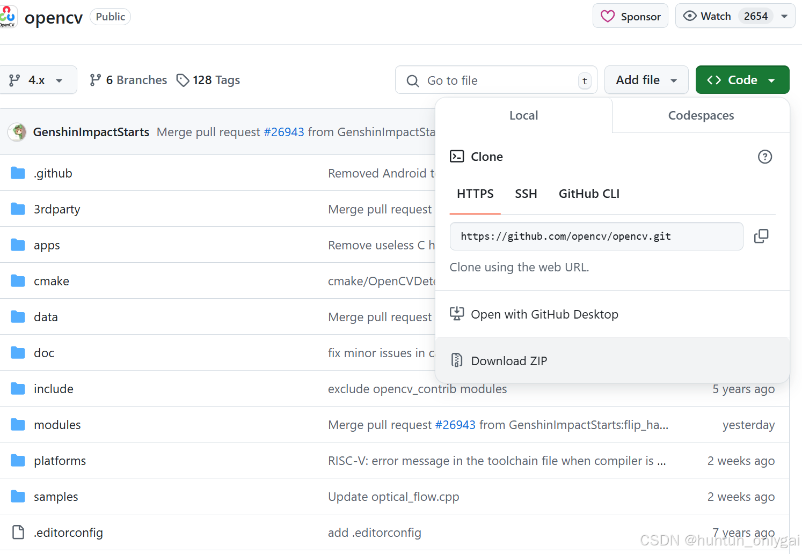Choose Open with GitHub Desktop
The height and width of the screenshot is (554, 802).
[x=613, y=314]
